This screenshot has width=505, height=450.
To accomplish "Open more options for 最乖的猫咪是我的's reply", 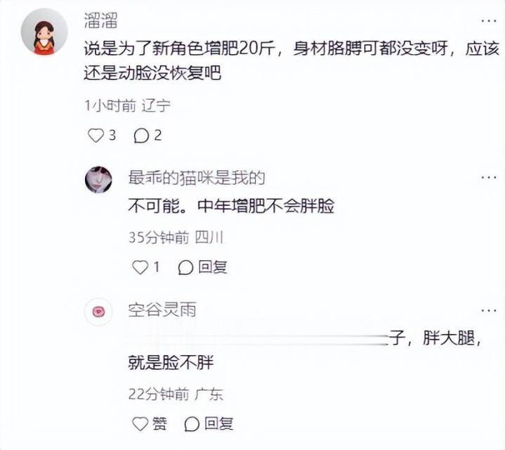I will point(488,177).
